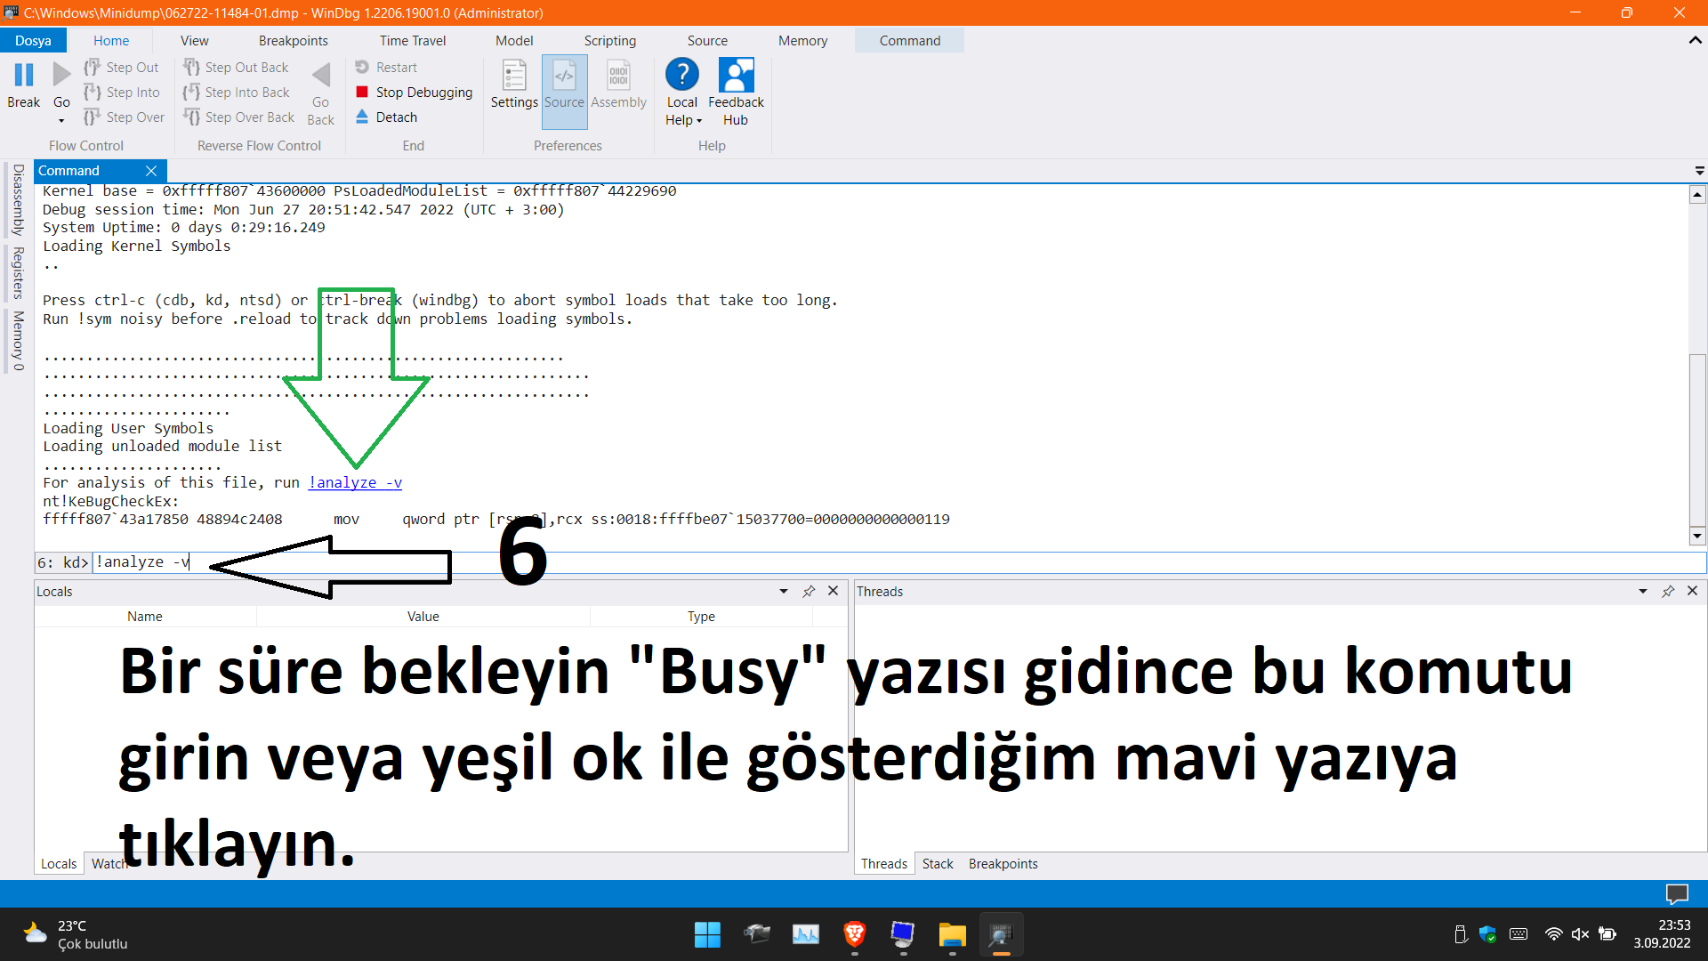Viewport: 1708px width, 961px height.
Task: Switch to the Source ribbon tab
Action: 707,41
